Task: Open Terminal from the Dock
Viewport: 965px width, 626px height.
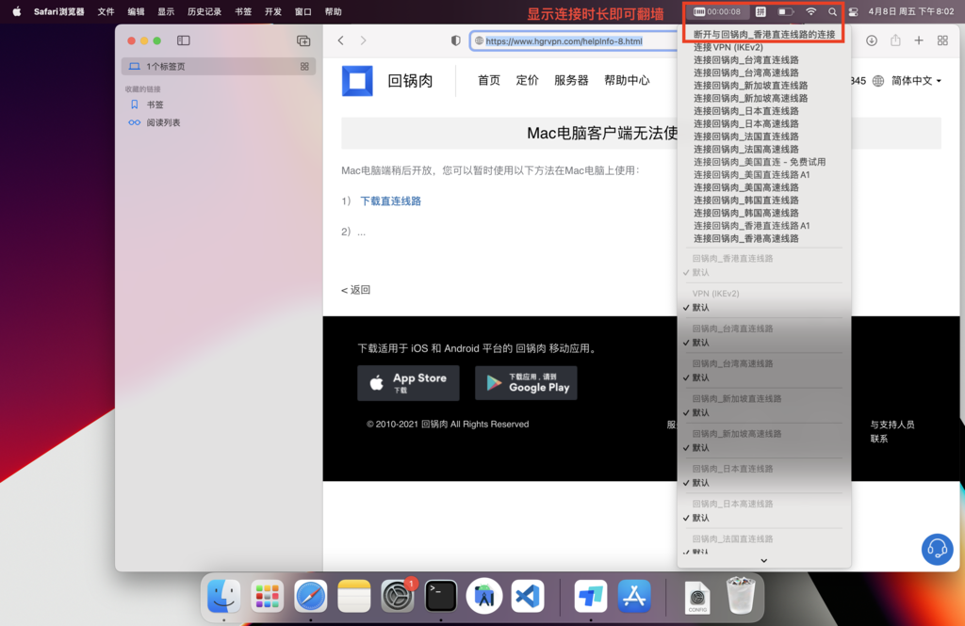Action: click(441, 596)
